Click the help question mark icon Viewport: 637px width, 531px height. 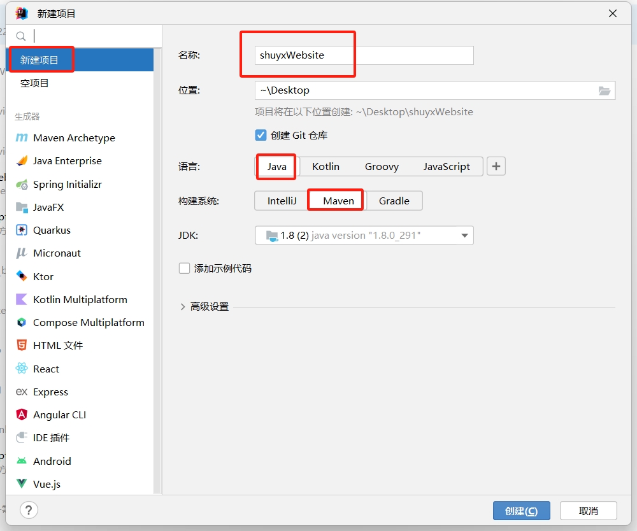click(29, 510)
